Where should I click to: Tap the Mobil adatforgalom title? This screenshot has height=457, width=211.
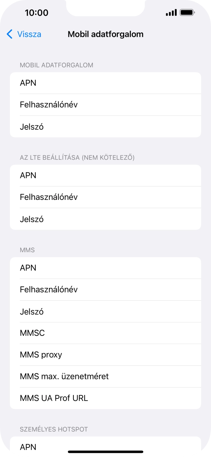(105, 34)
